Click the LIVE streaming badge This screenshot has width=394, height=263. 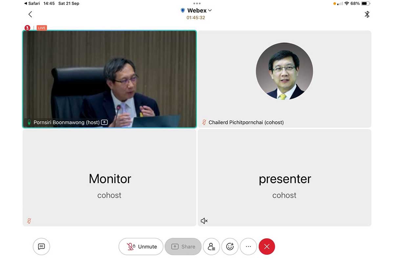click(42, 28)
